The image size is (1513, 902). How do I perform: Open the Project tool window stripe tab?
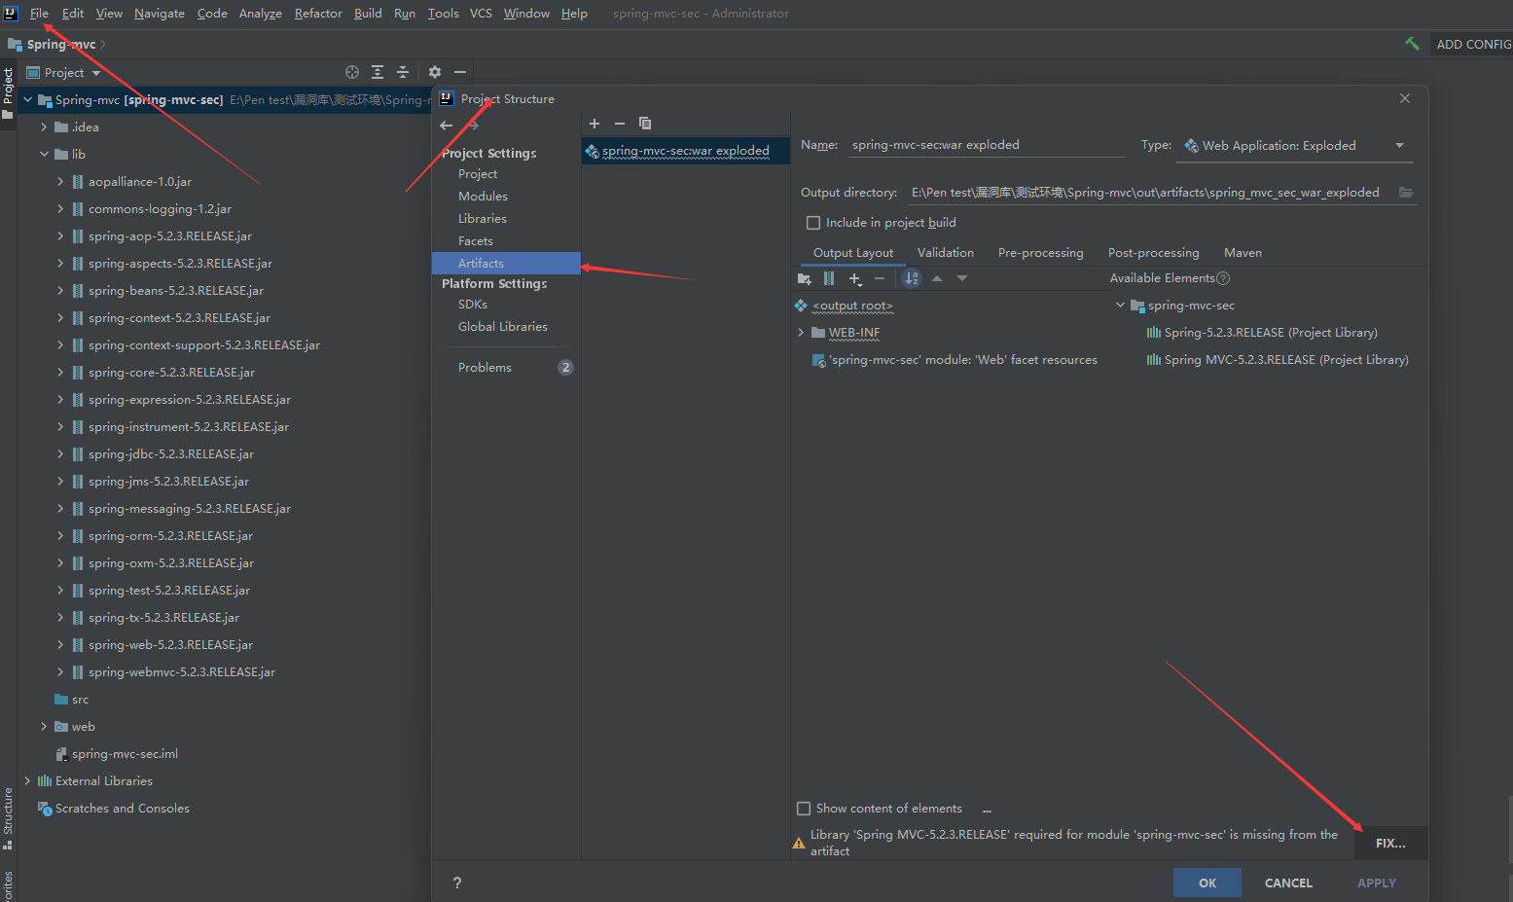8,92
